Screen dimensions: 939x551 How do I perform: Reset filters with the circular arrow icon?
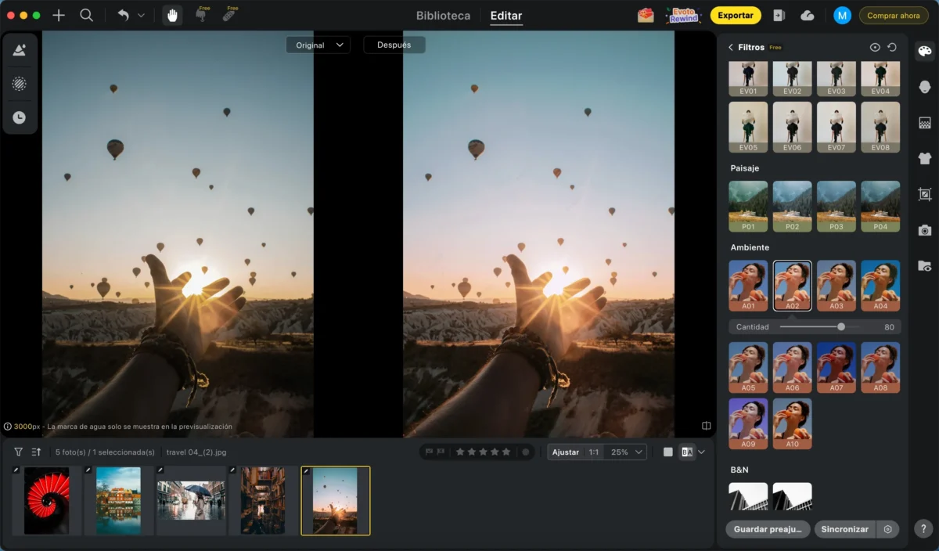pos(892,48)
